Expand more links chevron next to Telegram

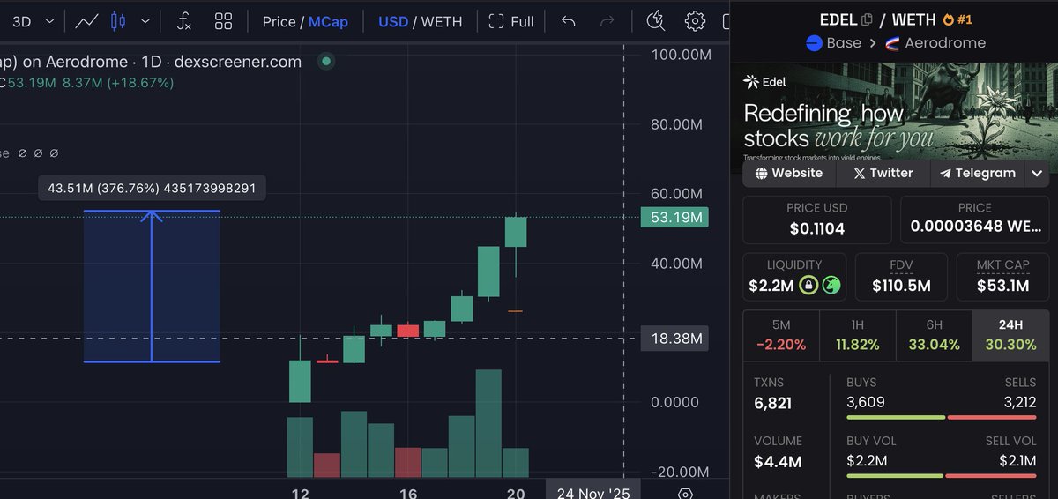pyautogui.click(x=1037, y=173)
